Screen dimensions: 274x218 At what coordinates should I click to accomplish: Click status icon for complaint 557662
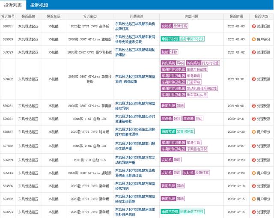click(x=254, y=146)
